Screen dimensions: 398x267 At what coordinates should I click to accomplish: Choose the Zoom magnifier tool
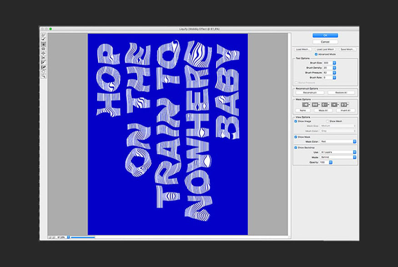pos(43,76)
